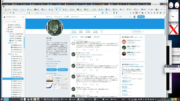This screenshot has width=180, height=101.
Task: Click screenShot button in small window
Action: click(173, 69)
